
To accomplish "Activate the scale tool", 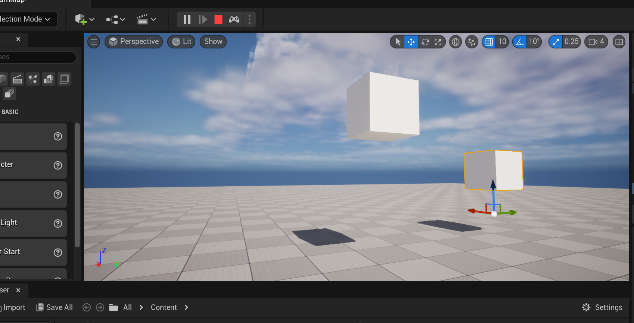I will click(438, 42).
